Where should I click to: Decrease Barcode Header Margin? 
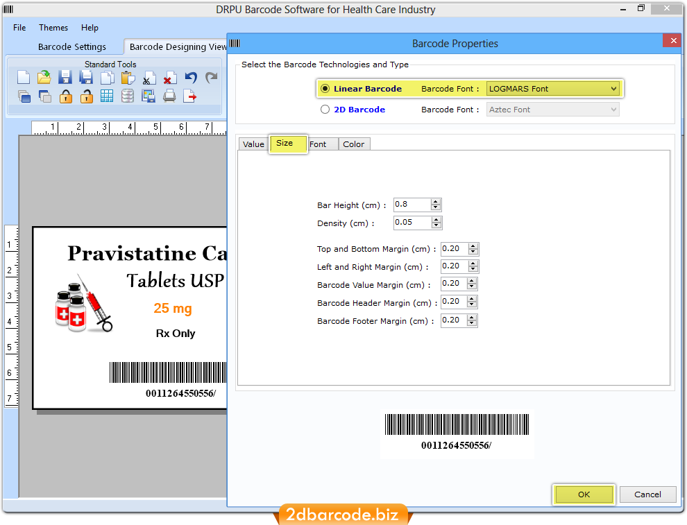[471, 304]
